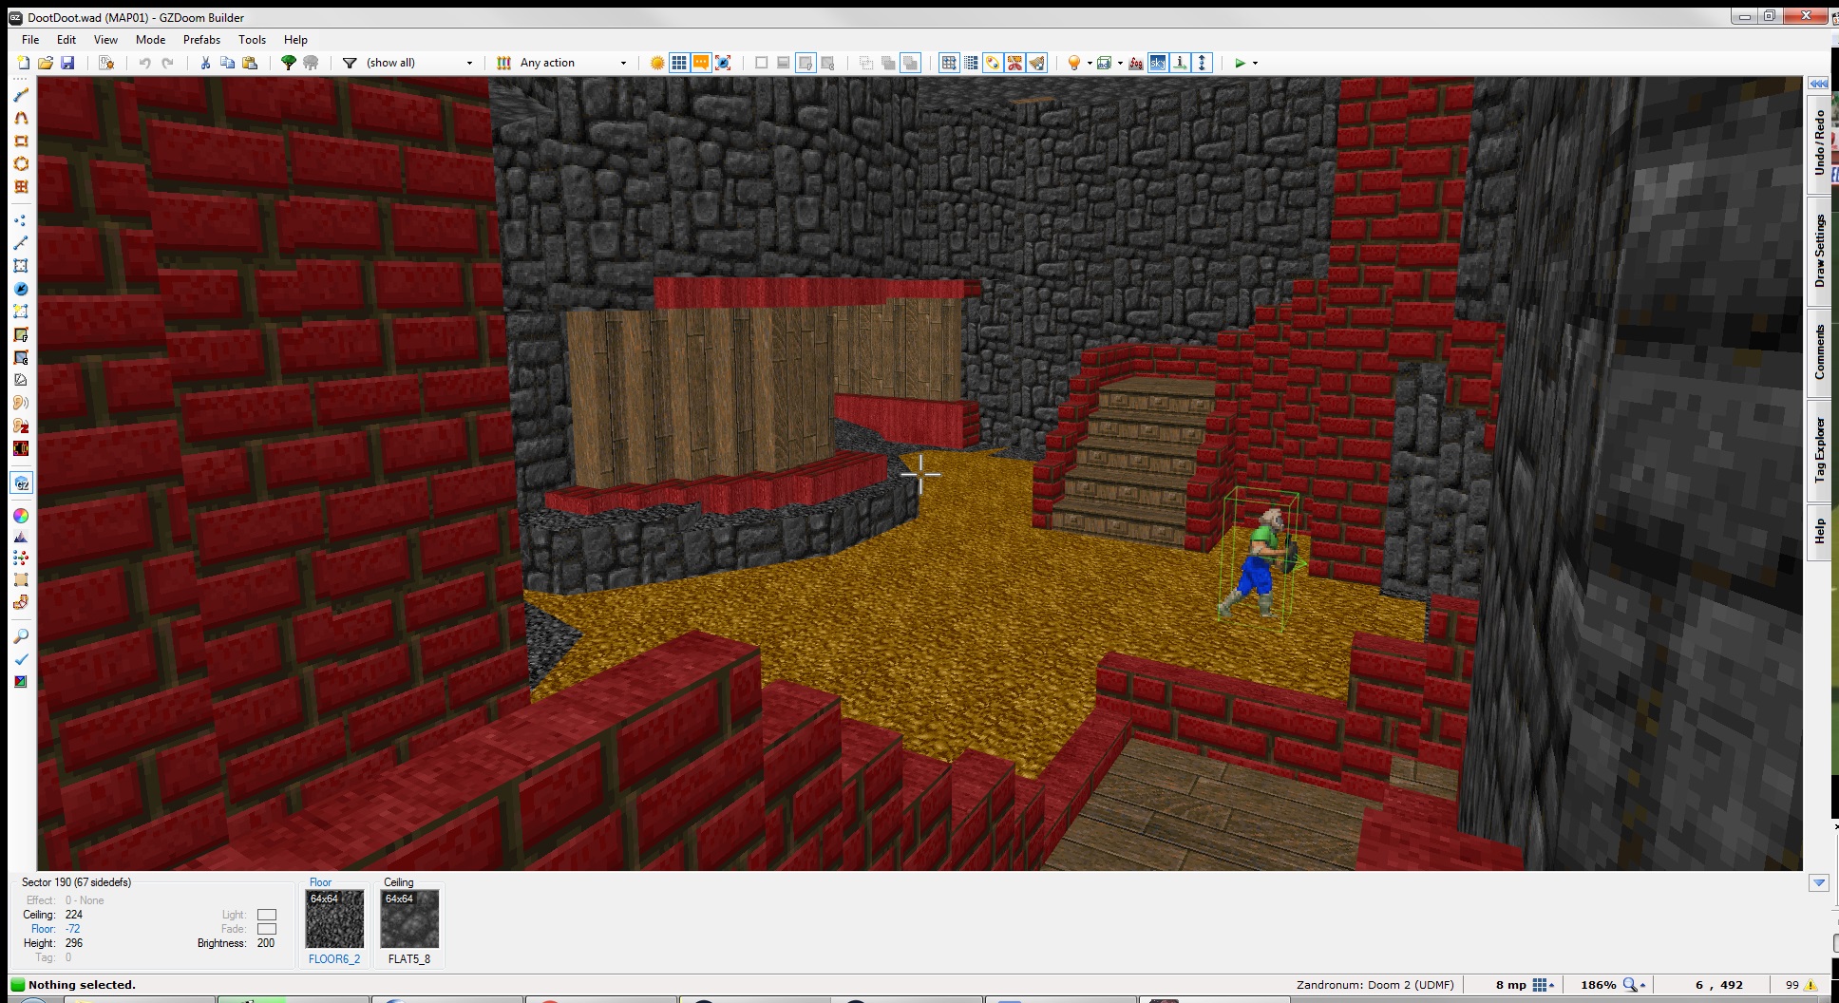Expand the models rendering dropdown arrow
The height and width of the screenshot is (1003, 1839).
coord(1120,63)
